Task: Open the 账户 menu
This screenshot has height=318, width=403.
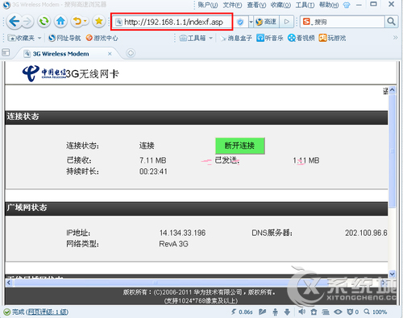Action: [x=208, y=5]
